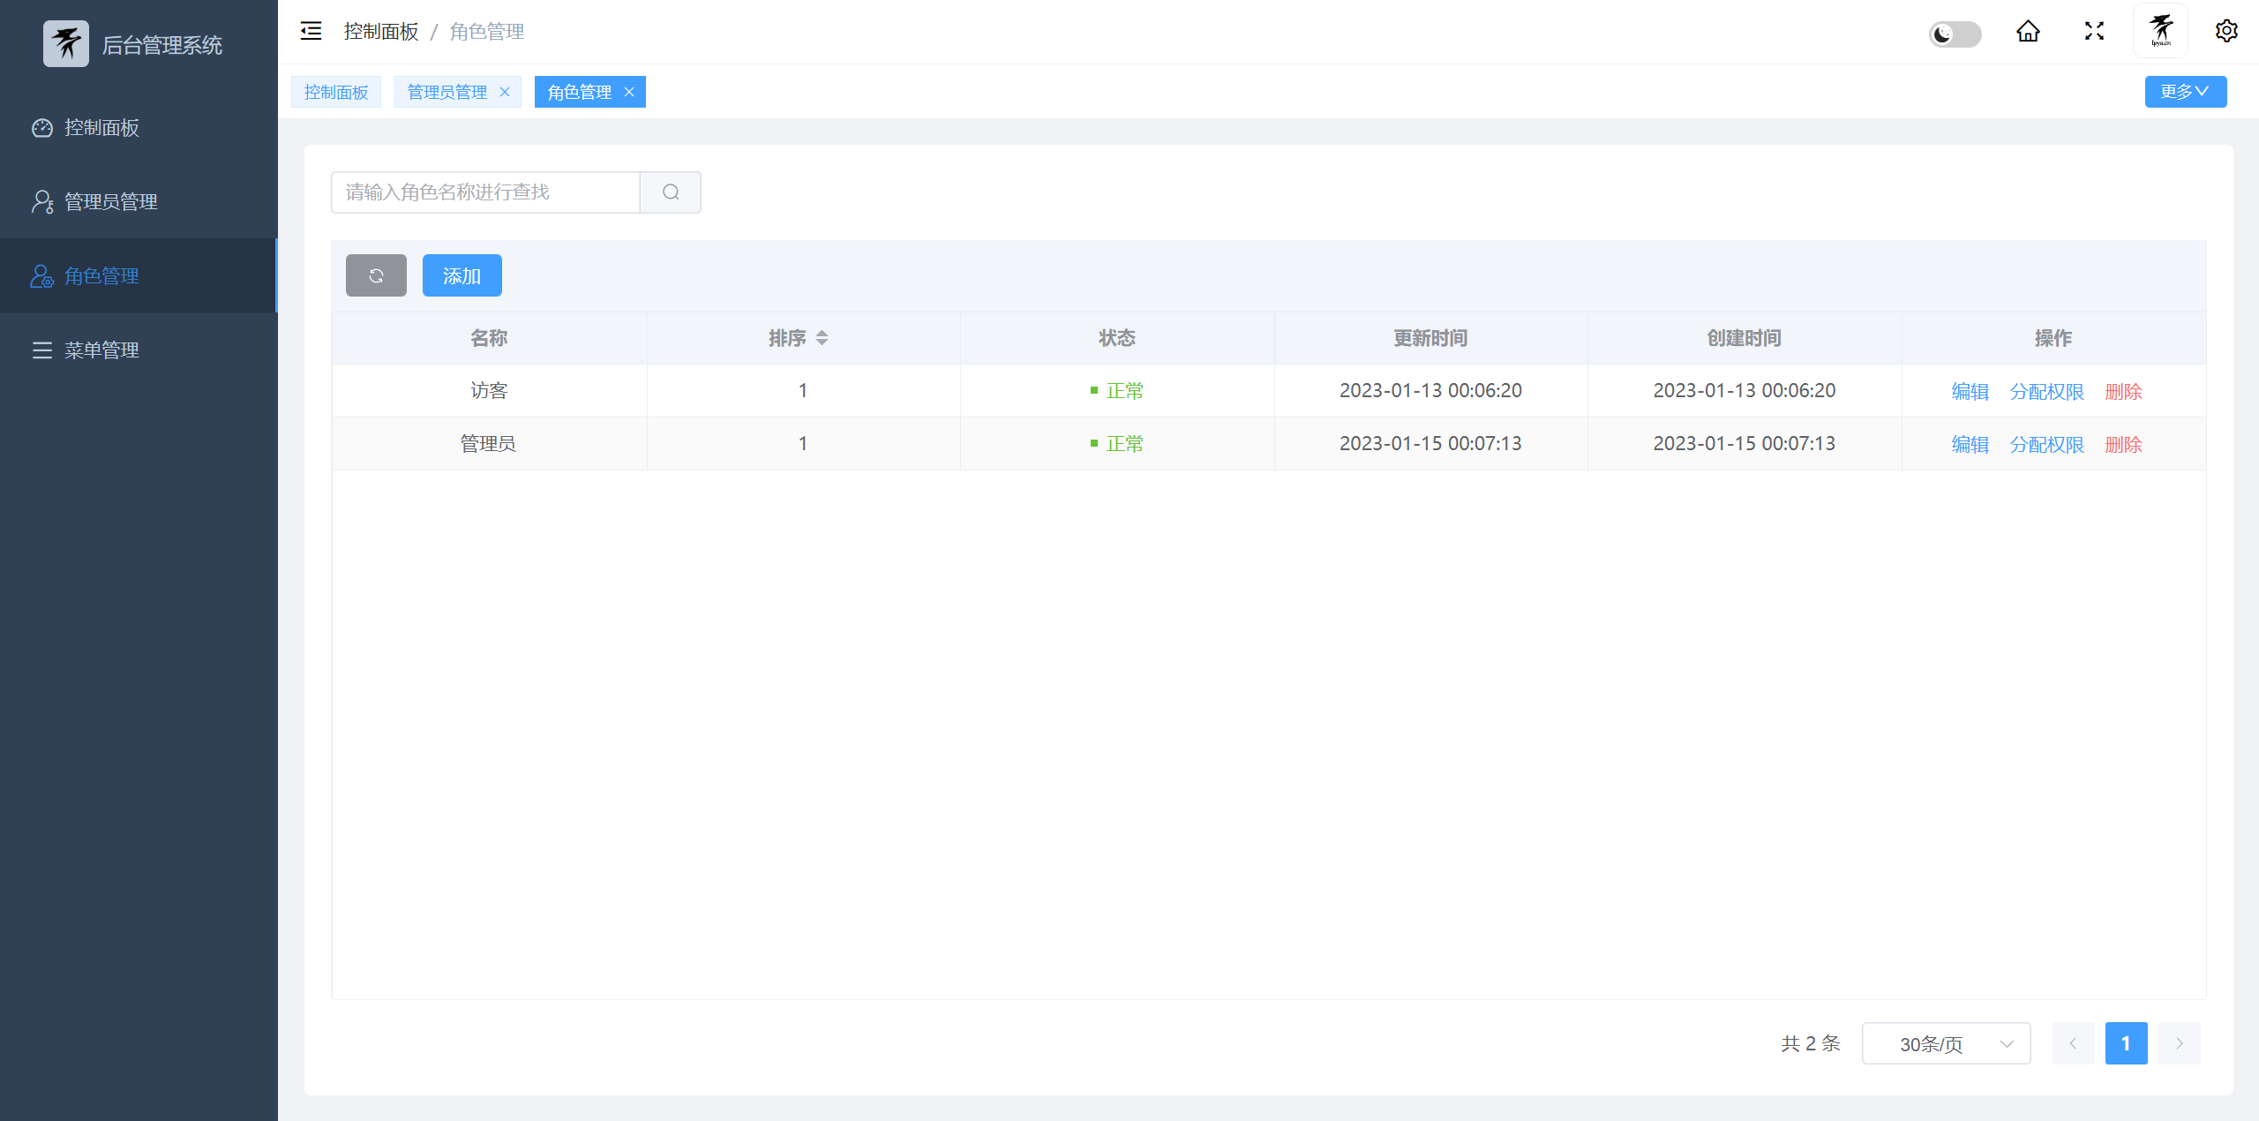This screenshot has height=1121, width=2259.
Task: Click the 后台管理系统 title
Action: coord(162,45)
